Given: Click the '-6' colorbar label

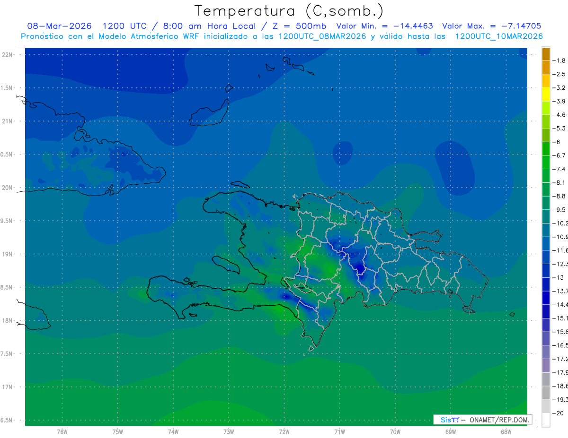Looking at the screenshot, I should click(x=557, y=142).
